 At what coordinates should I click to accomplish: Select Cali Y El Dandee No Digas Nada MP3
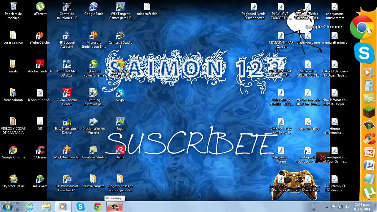click(335, 68)
